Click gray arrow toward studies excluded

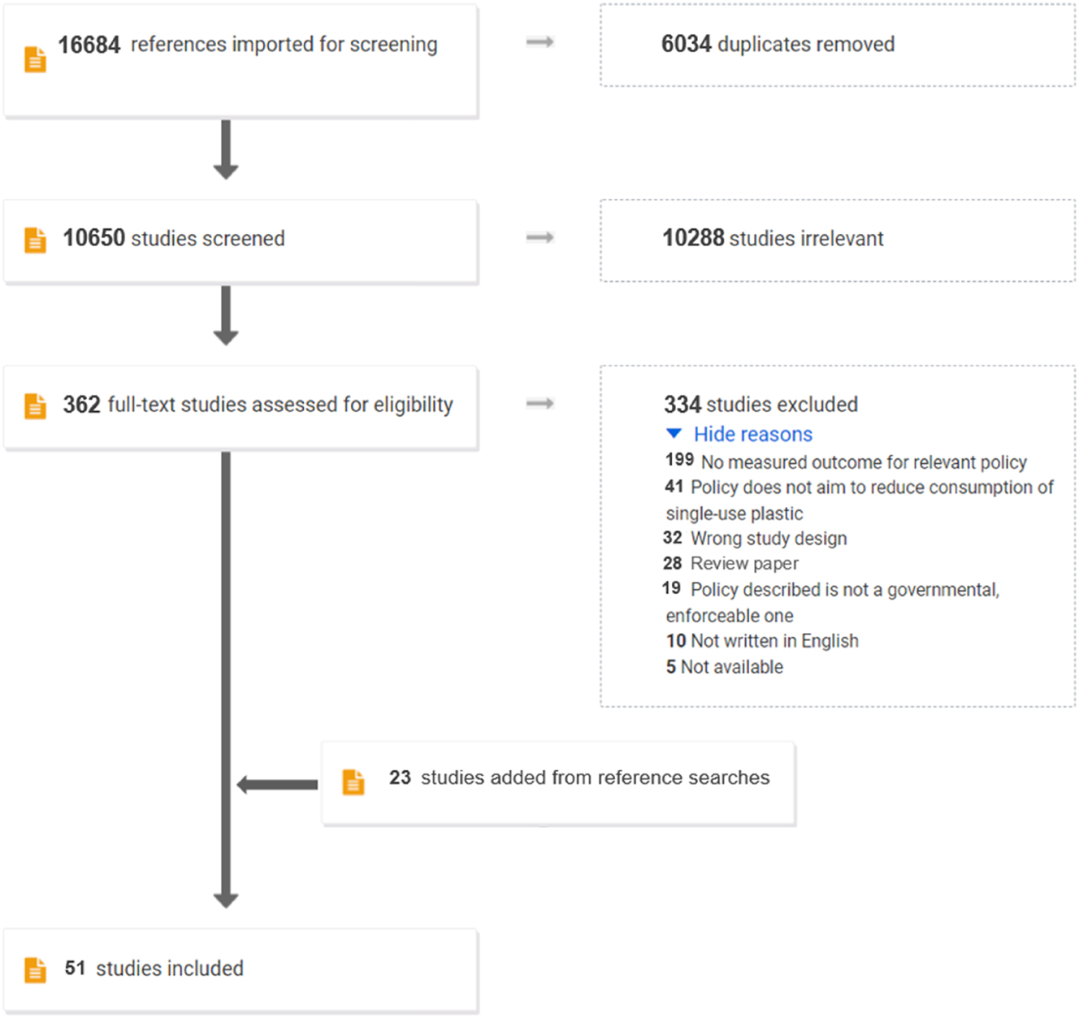coord(539,403)
